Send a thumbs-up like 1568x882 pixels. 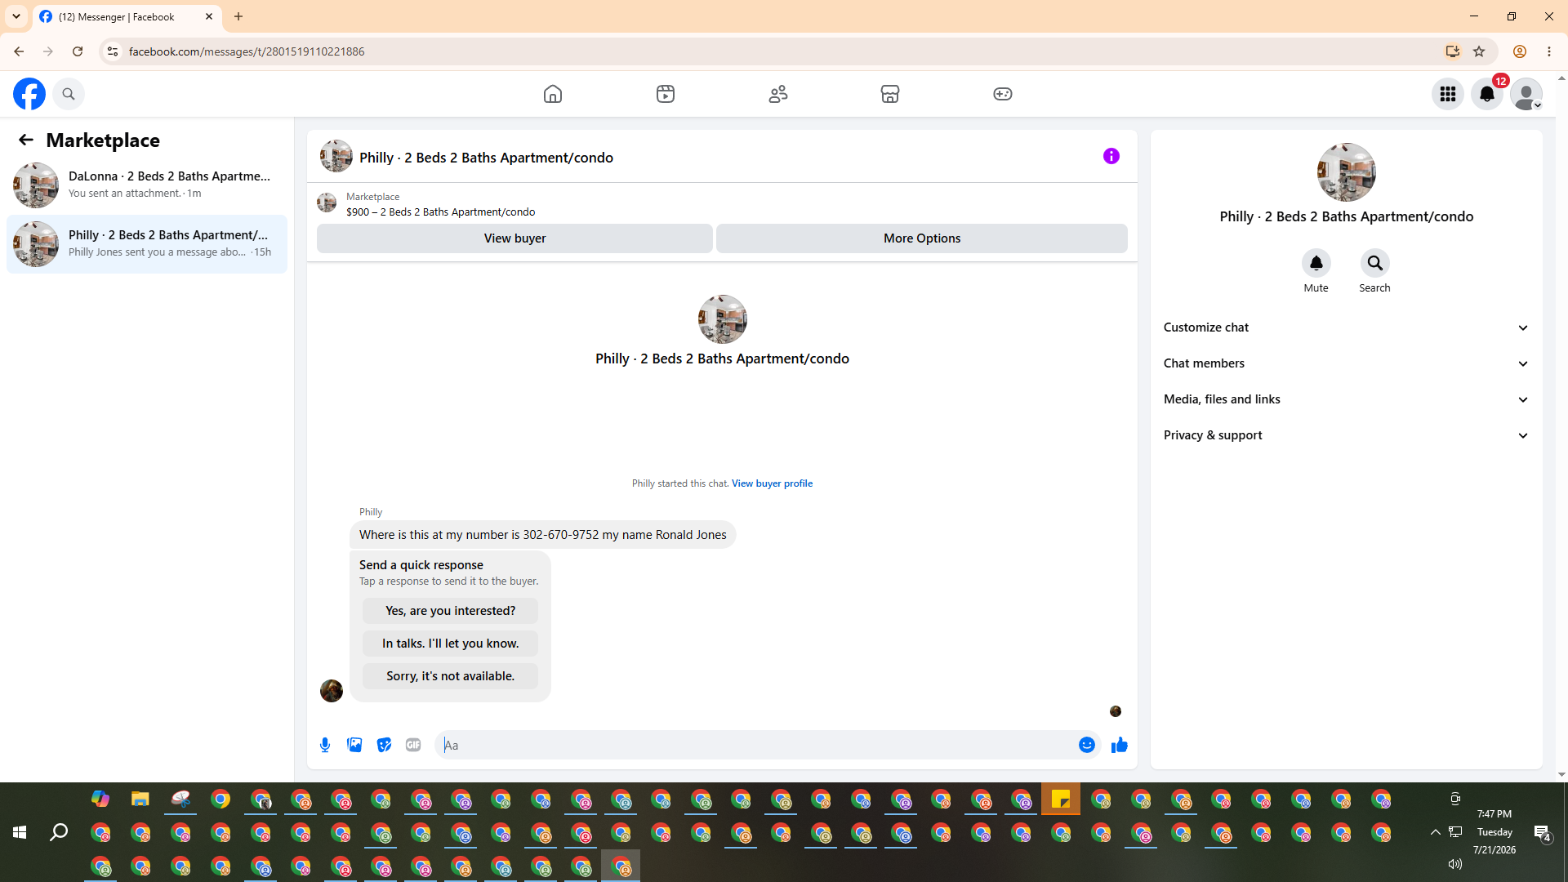tap(1120, 745)
